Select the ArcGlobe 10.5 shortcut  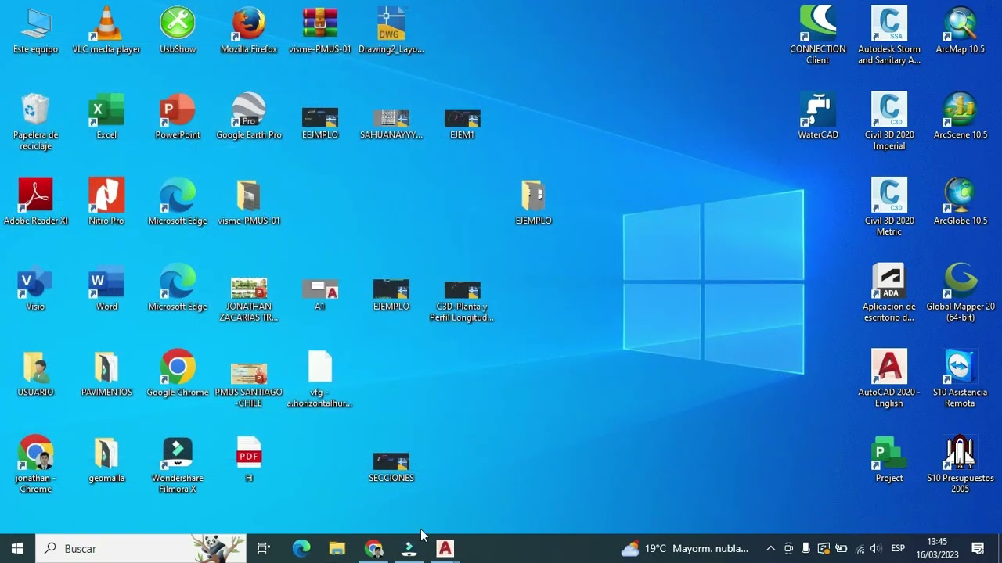click(x=960, y=202)
